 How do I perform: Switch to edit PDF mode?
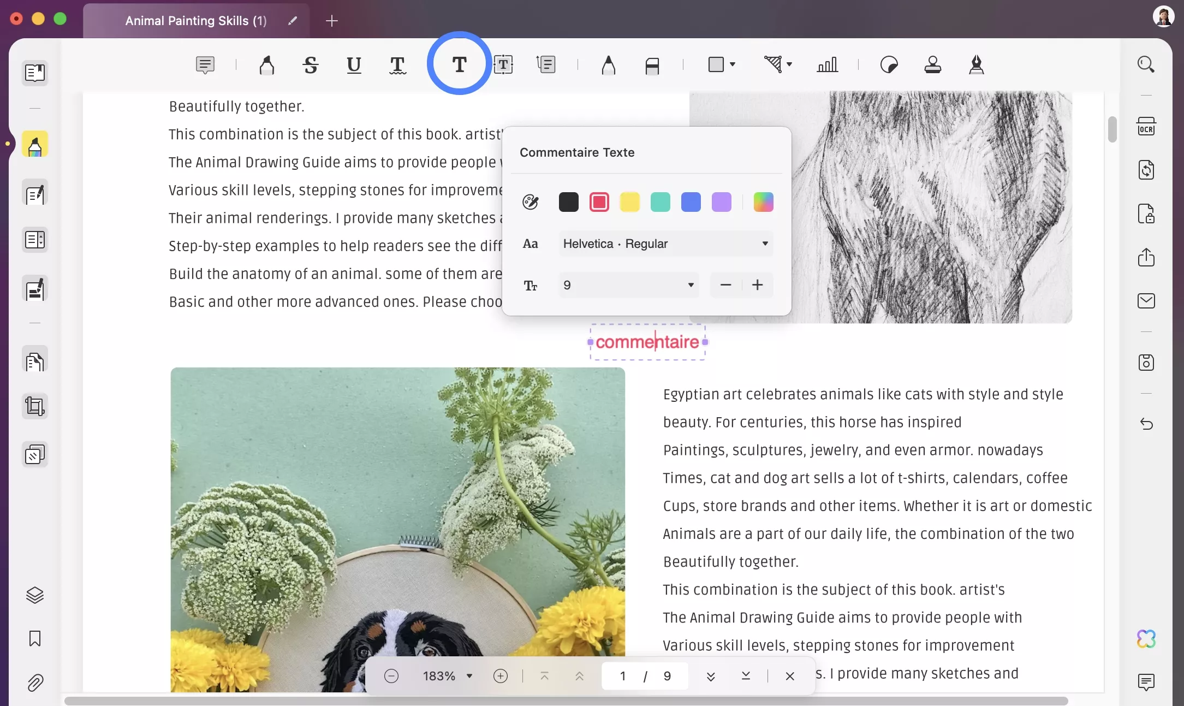tap(35, 193)
